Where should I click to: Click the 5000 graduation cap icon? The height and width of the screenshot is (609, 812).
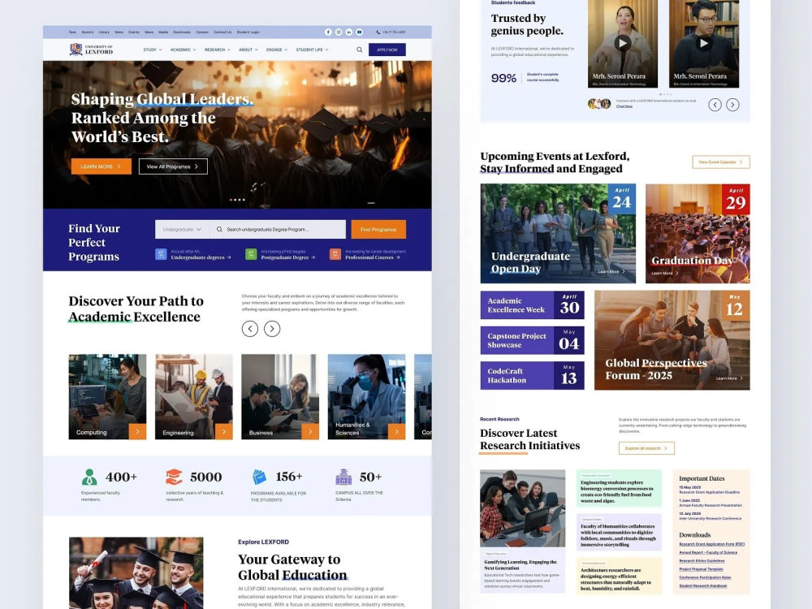[x=174, y=477]
